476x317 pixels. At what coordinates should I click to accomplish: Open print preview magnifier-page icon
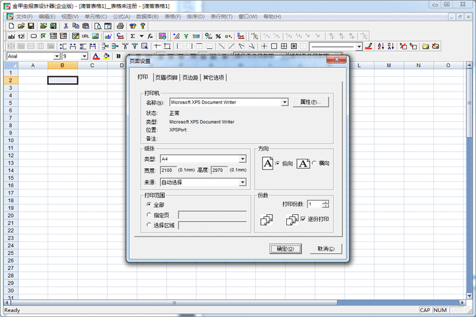[98, 26]
